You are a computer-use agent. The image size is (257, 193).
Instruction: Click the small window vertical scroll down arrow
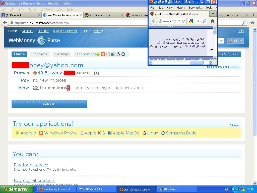pyautogui.click(x=215, y=58)
